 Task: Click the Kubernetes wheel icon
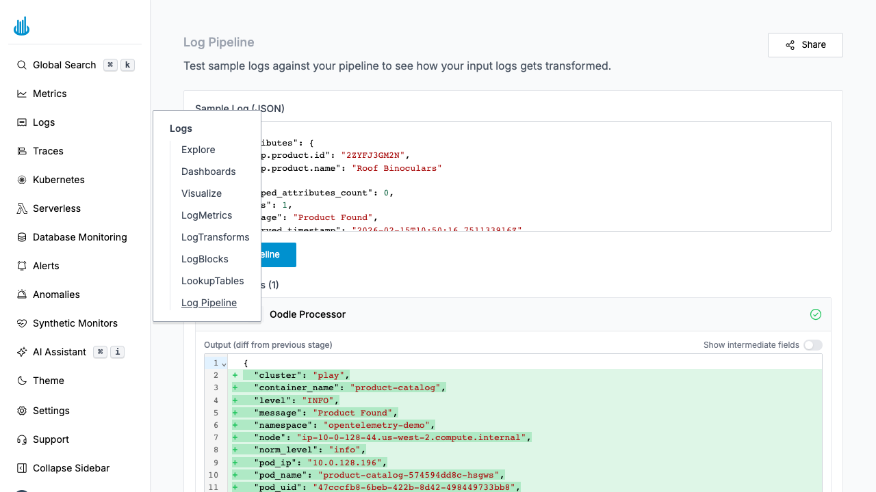[22, 180]
